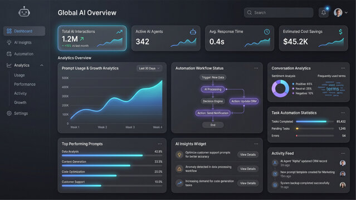
Task: Open AI Insights Widget options menu
Action: (256, 144)
